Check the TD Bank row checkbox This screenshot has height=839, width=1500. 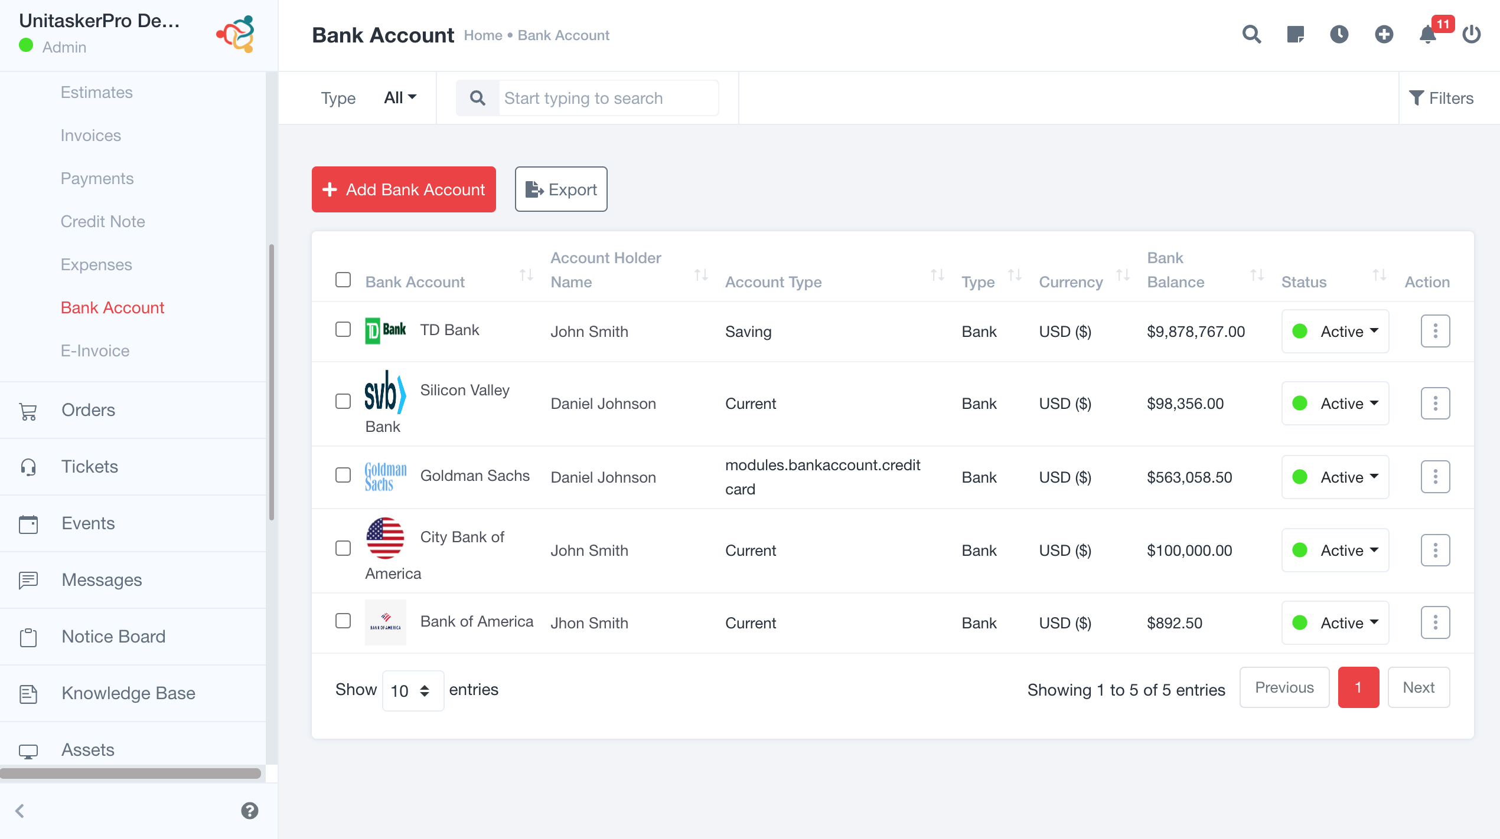pyautogui.click(x=343, y=329)
